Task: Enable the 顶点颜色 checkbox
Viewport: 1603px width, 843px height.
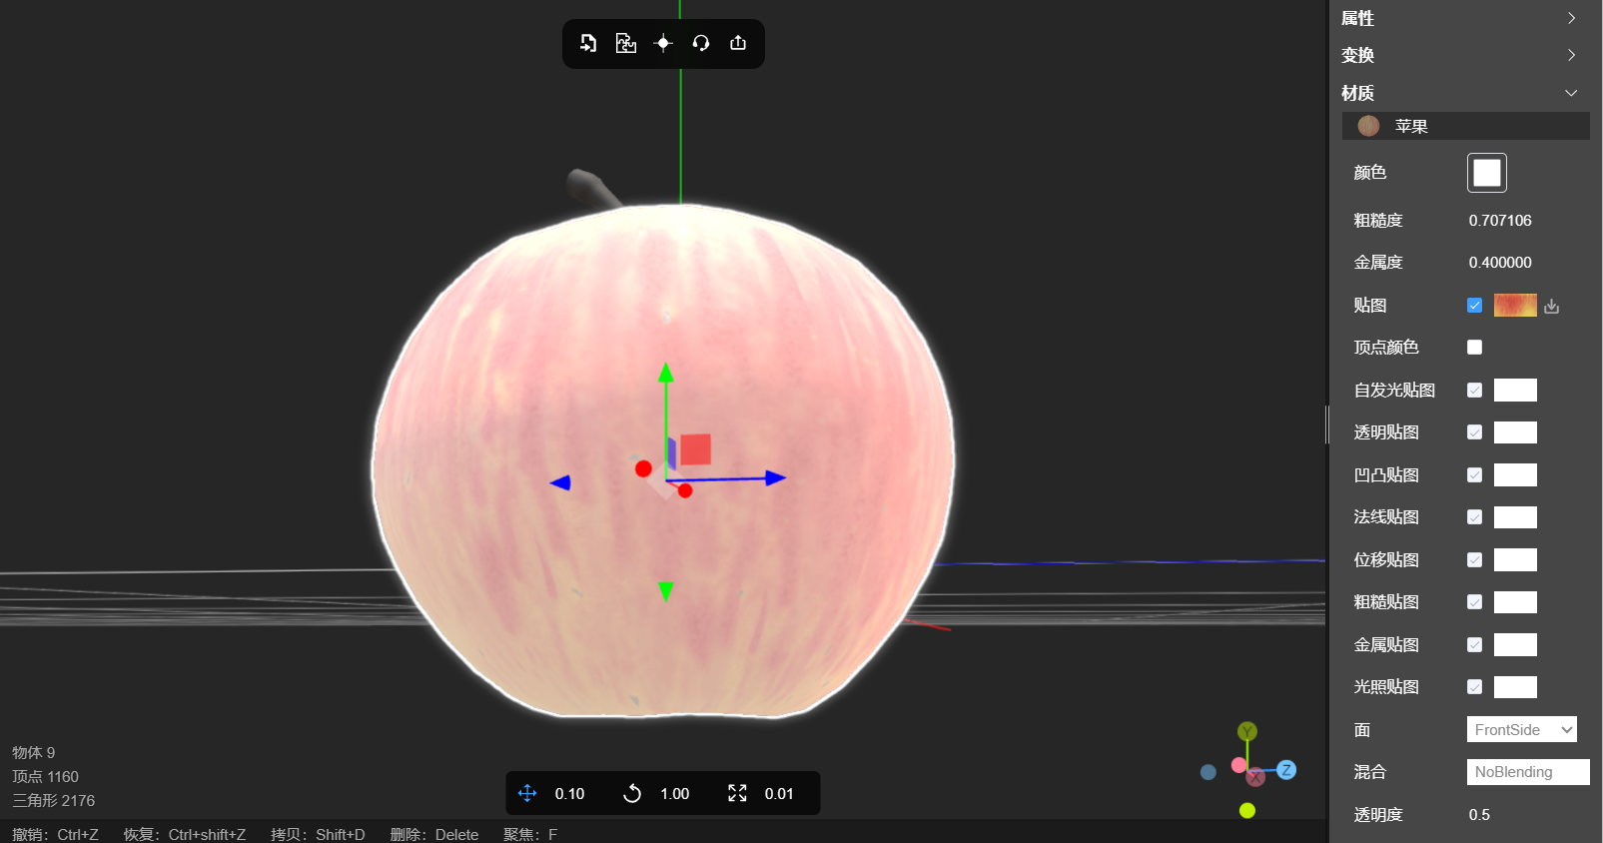Action: (x=1474, y=348)
